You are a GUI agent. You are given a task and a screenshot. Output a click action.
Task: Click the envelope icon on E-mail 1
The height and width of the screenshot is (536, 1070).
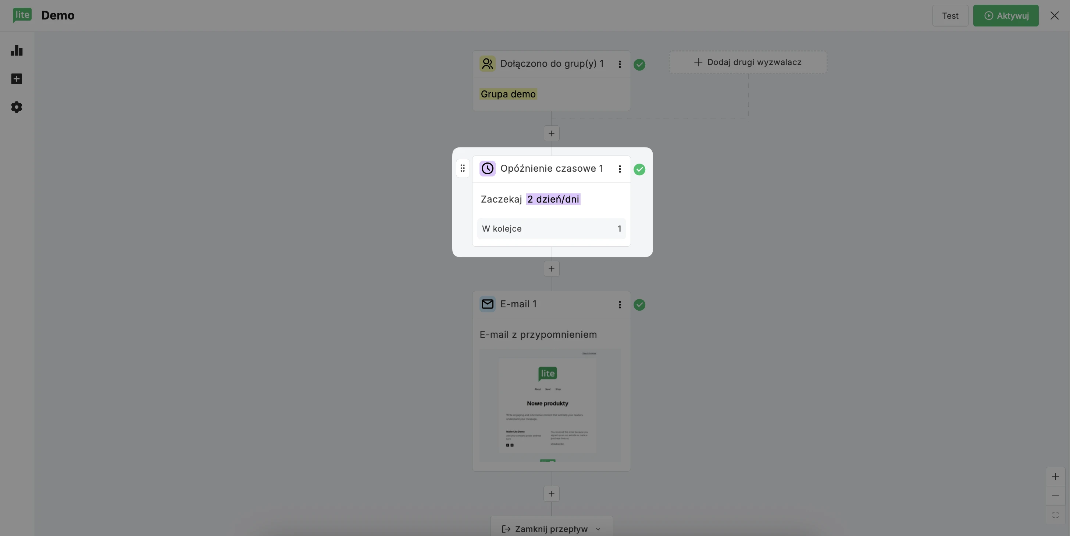(x=487, y=304)
